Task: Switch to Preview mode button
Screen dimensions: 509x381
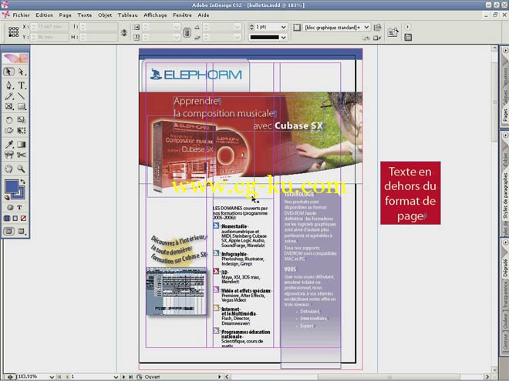Action: coord(22,232)
